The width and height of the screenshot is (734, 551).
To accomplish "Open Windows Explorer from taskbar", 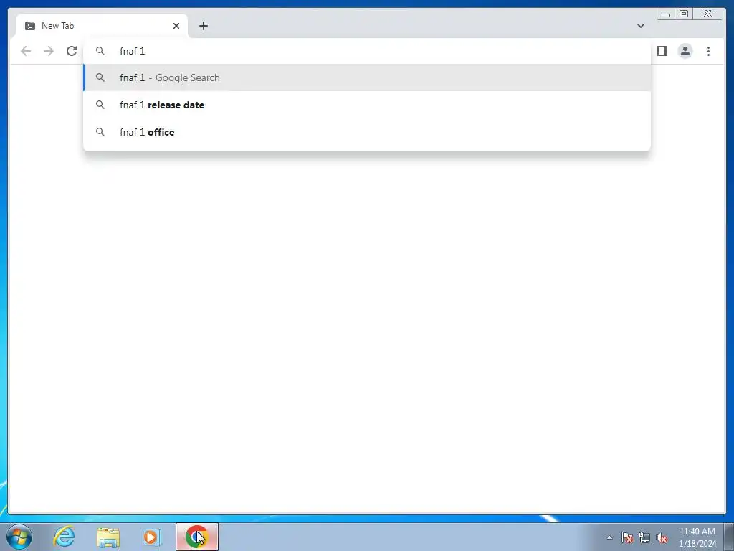I will point(108,537).
